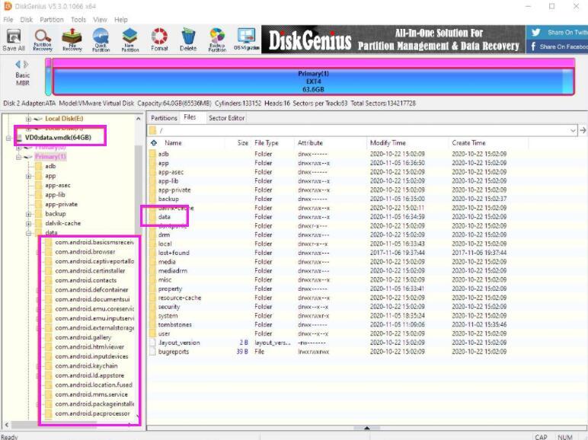The height and width of the screenshot is (440, 588).
Task: Click the New Partition icon
Action: pos(129,40)
